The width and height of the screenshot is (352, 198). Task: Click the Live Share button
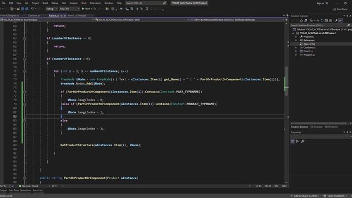[340, 9]
